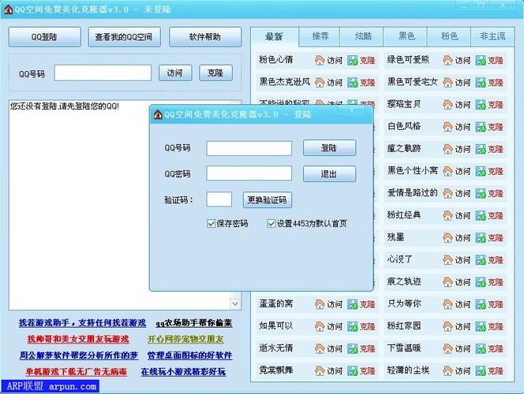Uncheck 设置4453为默认首页 checkbox

click(x=271, y=223)
